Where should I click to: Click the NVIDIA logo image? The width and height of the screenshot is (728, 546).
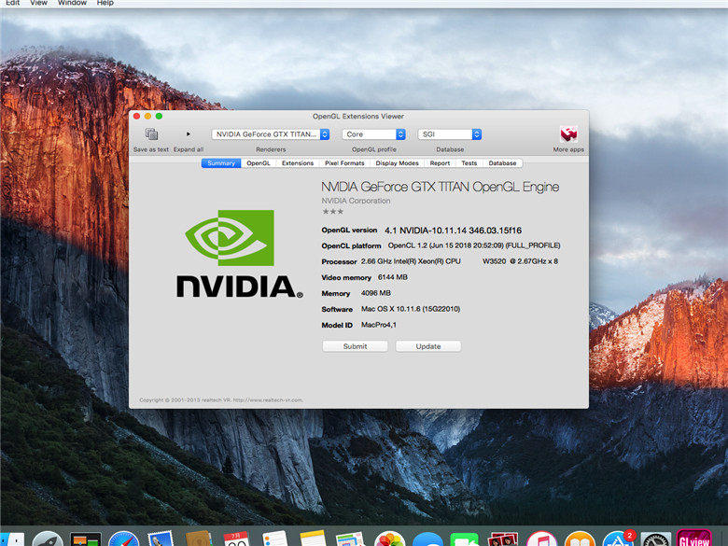click(239, 254)
